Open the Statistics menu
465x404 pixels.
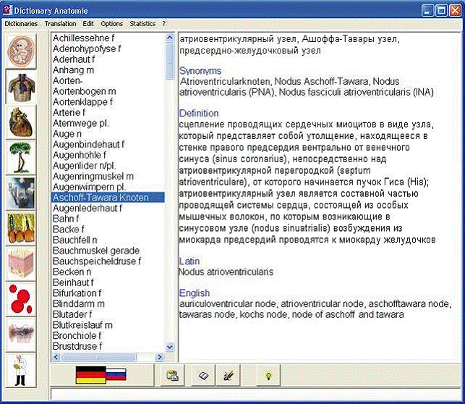pos(142,24)
